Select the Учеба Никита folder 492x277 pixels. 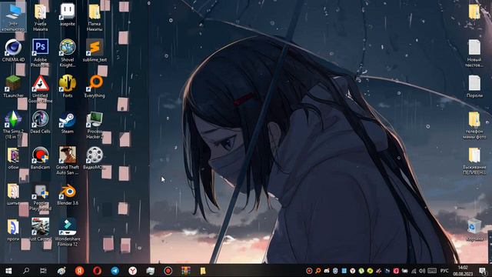click(x=40, y=17)
